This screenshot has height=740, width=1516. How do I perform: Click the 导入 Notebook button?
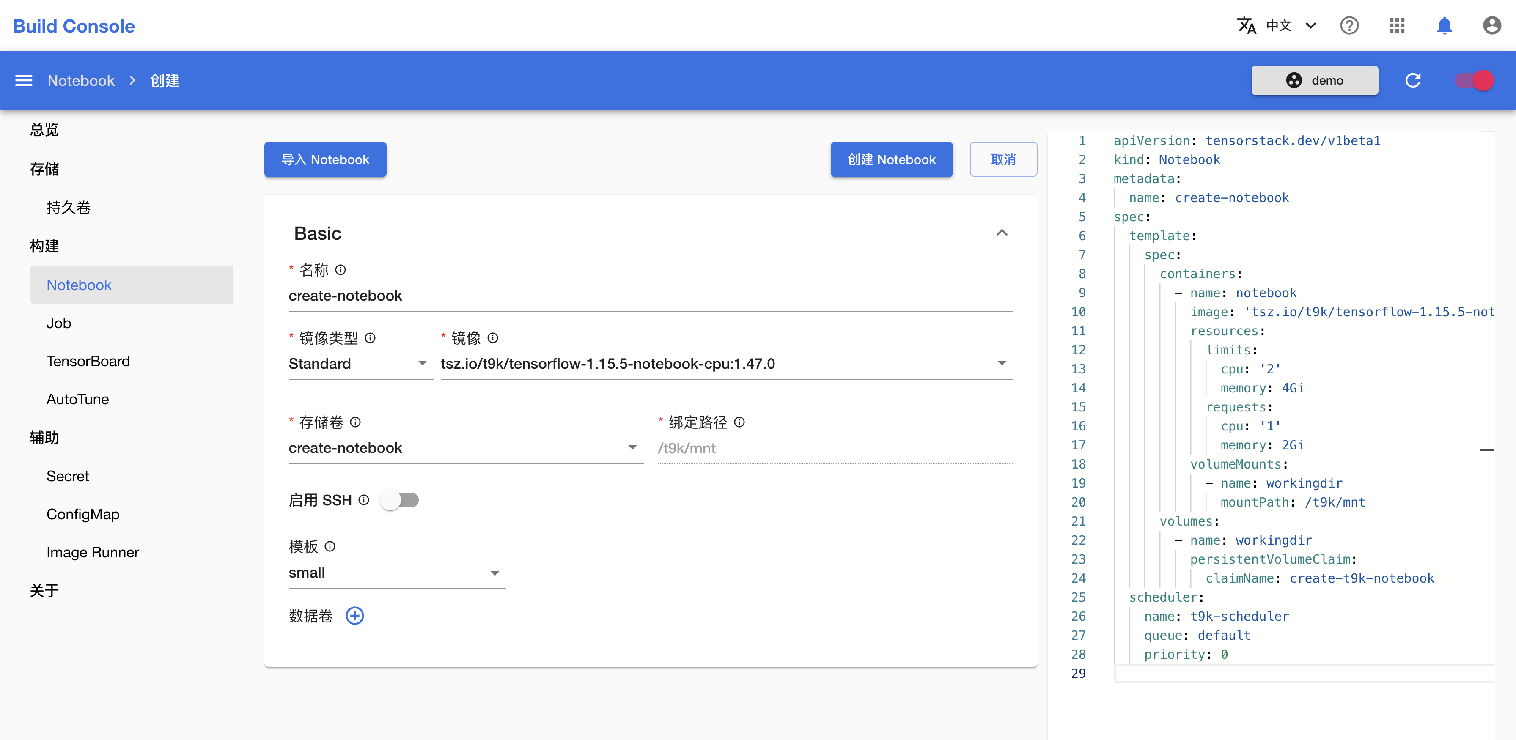(325, 159)
